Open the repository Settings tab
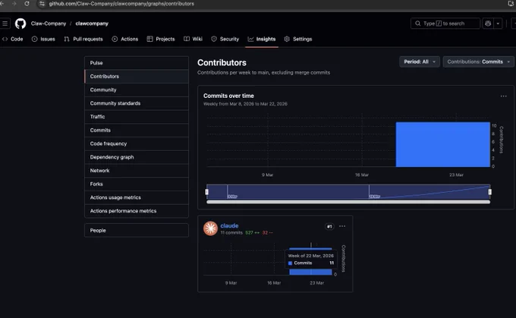Image resolution: width=516 pixels, height=318 pixels. tap(298, 39)
